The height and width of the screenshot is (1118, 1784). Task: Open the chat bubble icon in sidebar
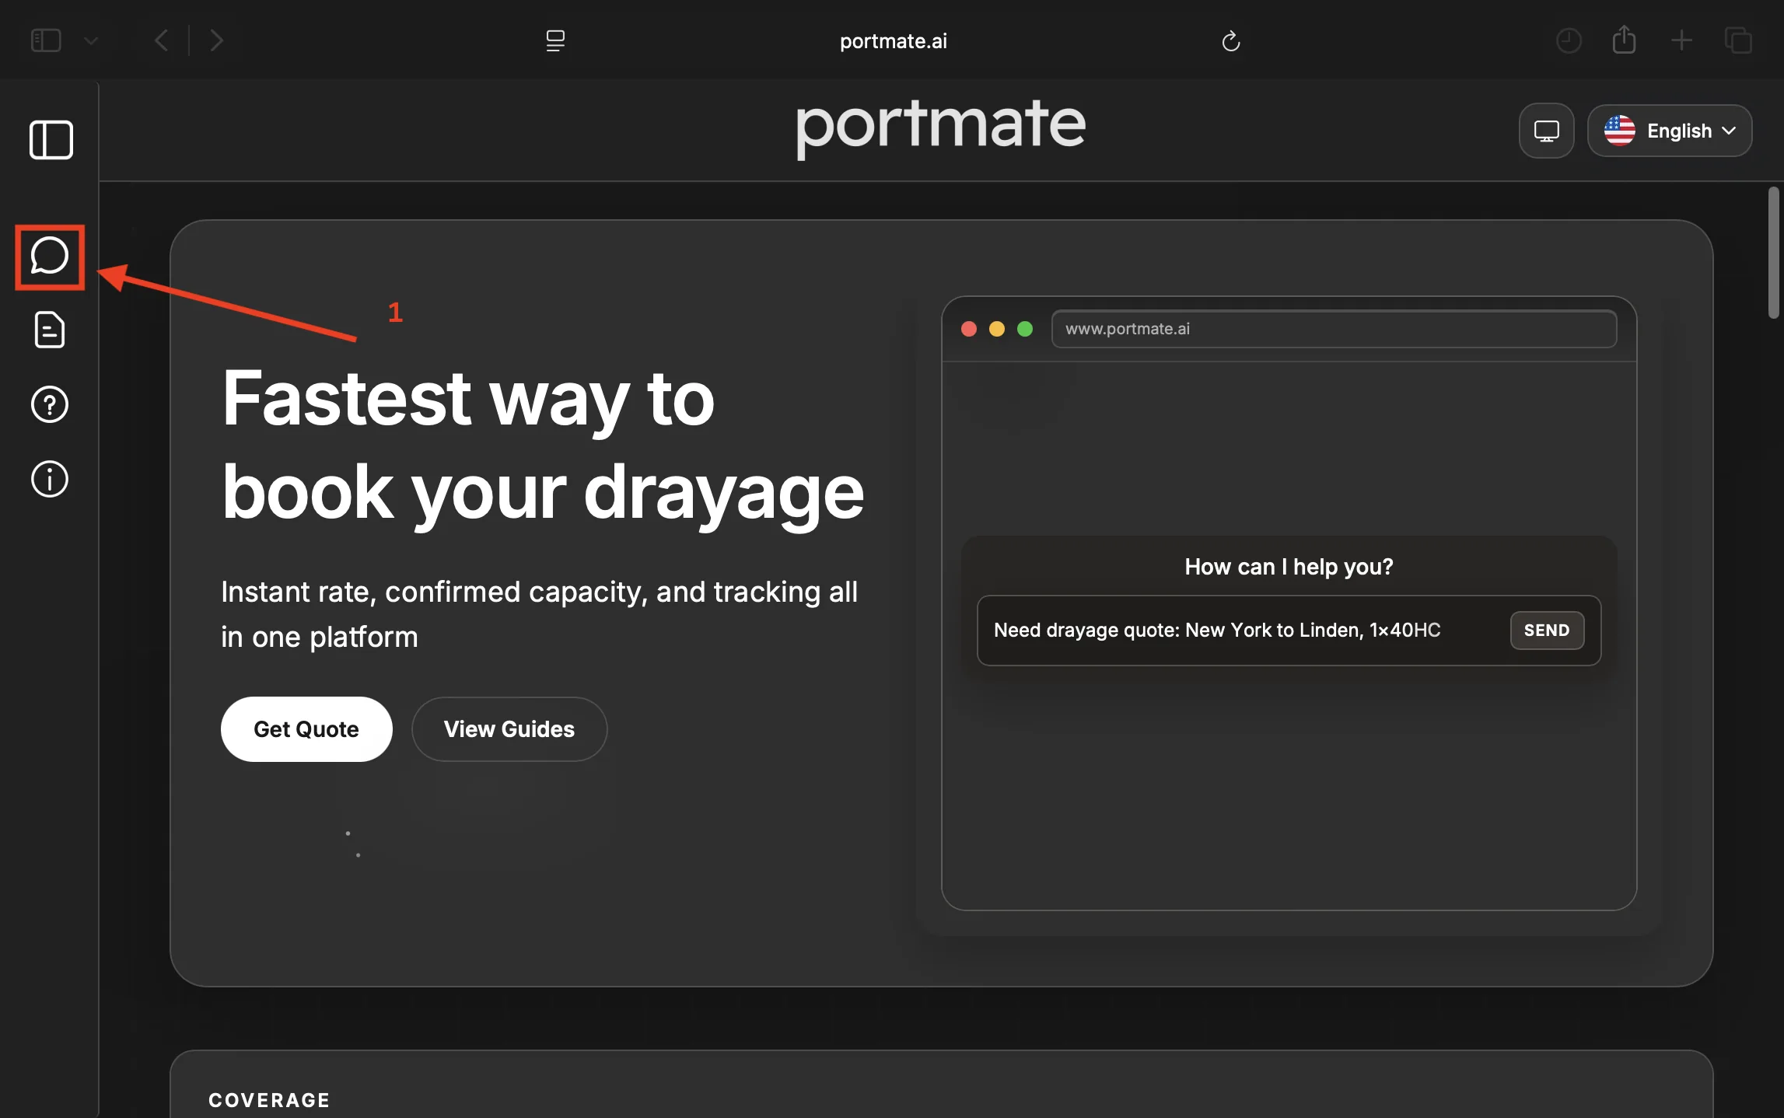click(50, 257)
